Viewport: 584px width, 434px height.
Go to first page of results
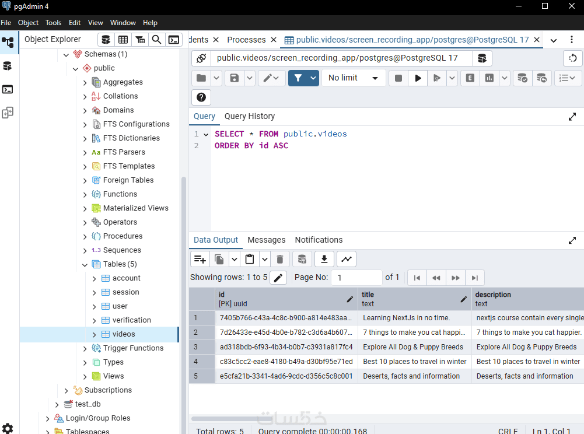point(417,278)
